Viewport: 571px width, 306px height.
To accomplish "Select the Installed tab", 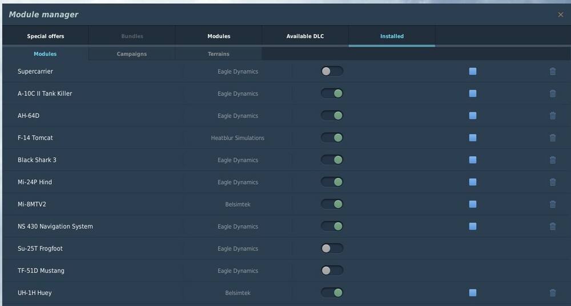I will 392,36.
